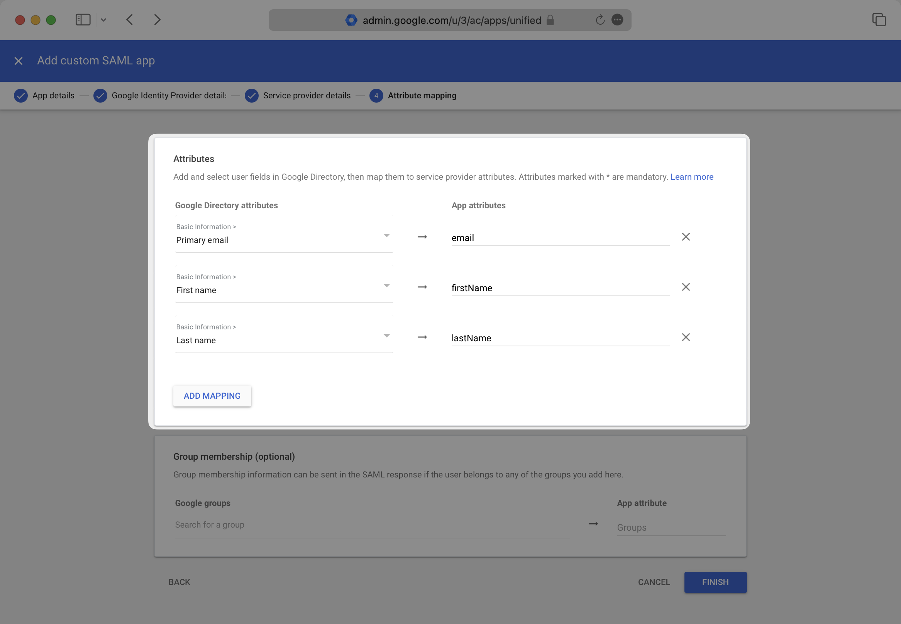Go to the App details step

(53, 95)
